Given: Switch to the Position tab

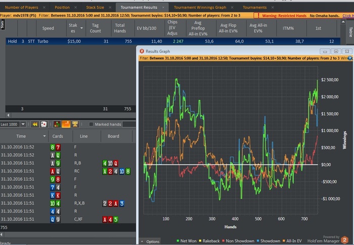Looking at the screenshot, I should click(62, 8).
